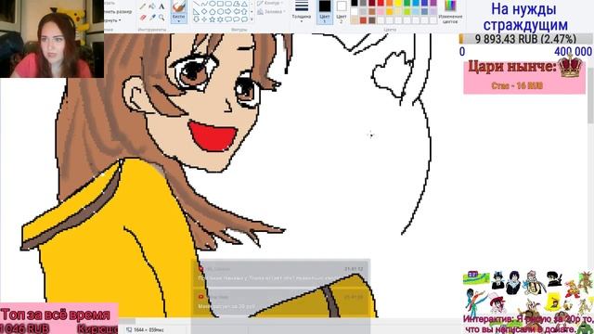The width and height of the screenshot is (594, 334).
Task: Choose the cloud callout shape
Action: click(244, 19)
